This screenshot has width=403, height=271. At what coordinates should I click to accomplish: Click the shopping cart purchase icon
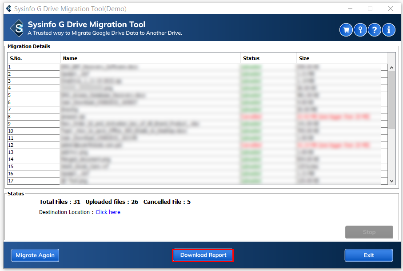pos(346,30)
